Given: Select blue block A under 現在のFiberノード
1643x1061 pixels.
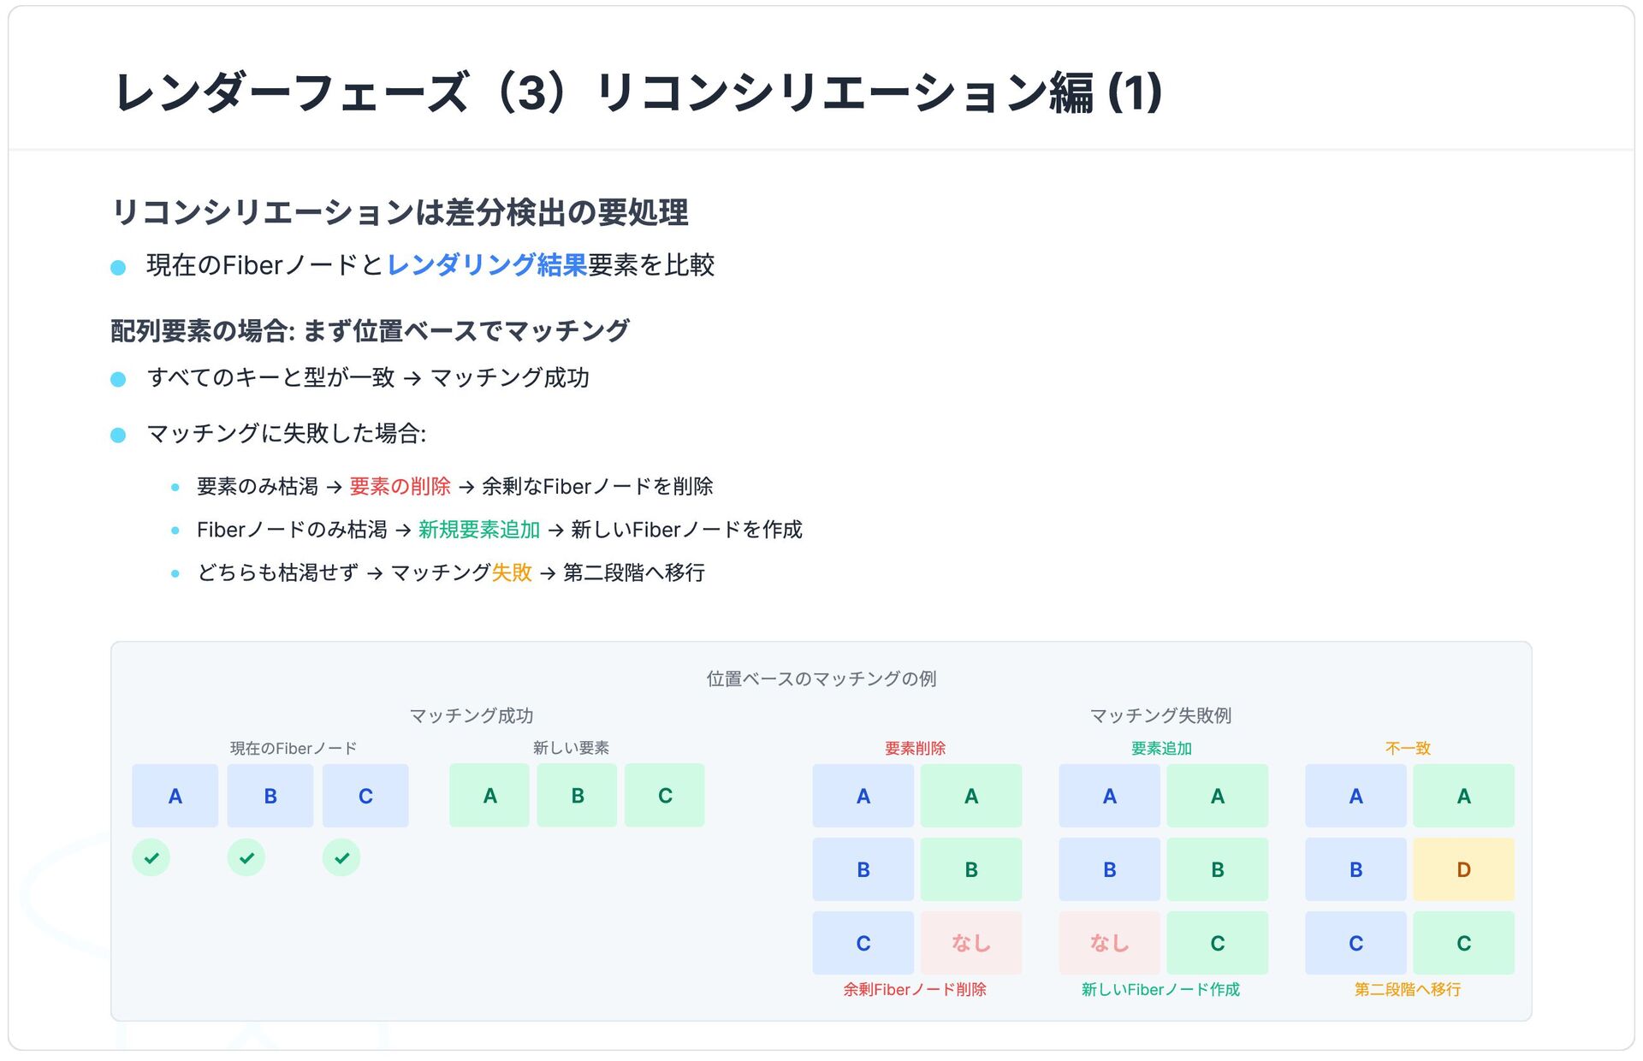Looking at the screenshot, I should pyautogui.click(x=175, y=796).
